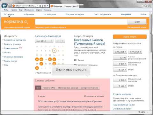
Task: Close the Норматив browser tab
Action: 78,6
